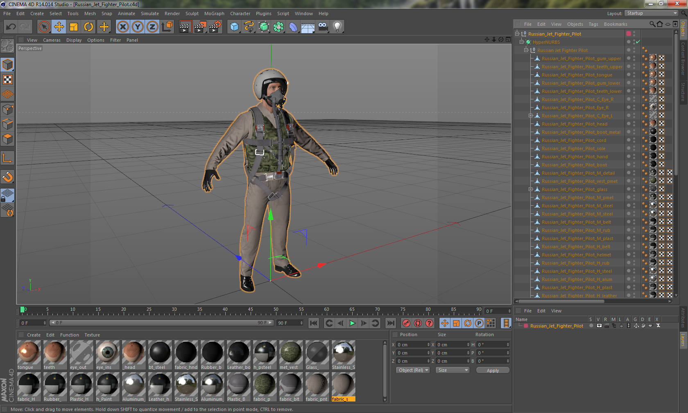Image resolution: width=688 pixels, height=413 pixels.
Task: Enable the axis mode tool
Action: coord(7,158)
